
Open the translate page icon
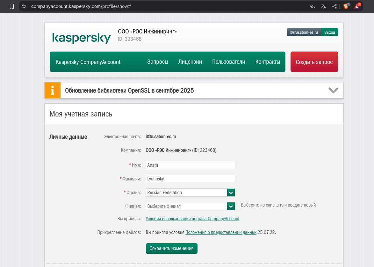pyautogui.click(x=324, y=6)
